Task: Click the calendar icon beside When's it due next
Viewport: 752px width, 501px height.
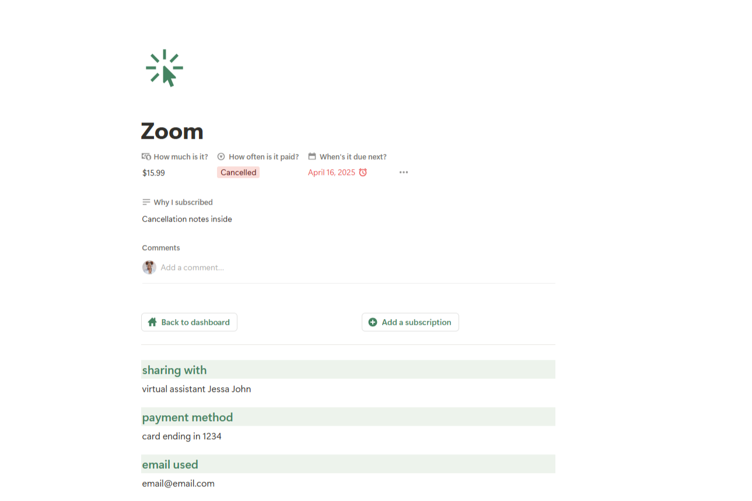Action: coord(312,156)
